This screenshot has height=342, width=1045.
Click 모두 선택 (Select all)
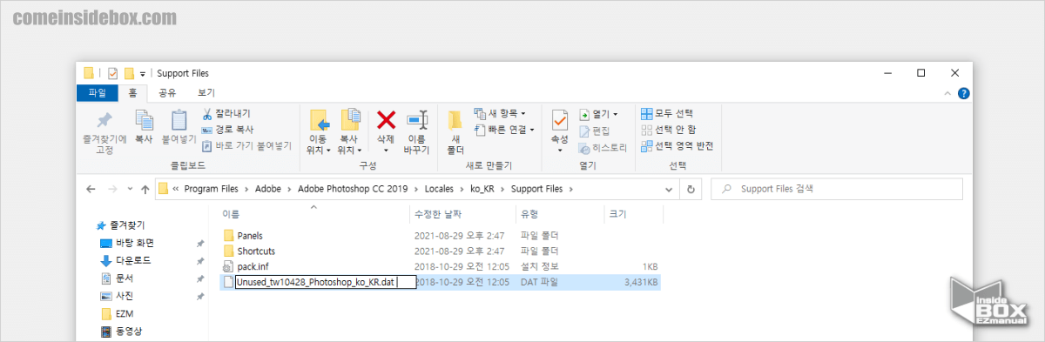(x=667, y=114)
